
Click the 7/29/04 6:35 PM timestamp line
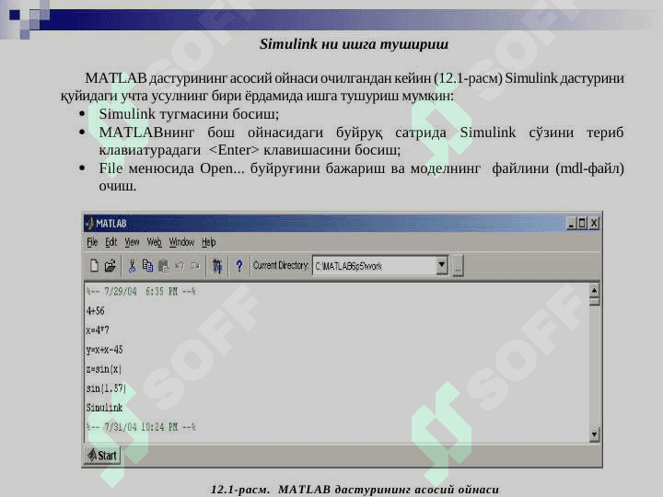tap(141, 292)
